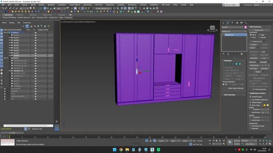Click Zoom Extents navigation icon

pyautogui.click(x=267, y=141)
